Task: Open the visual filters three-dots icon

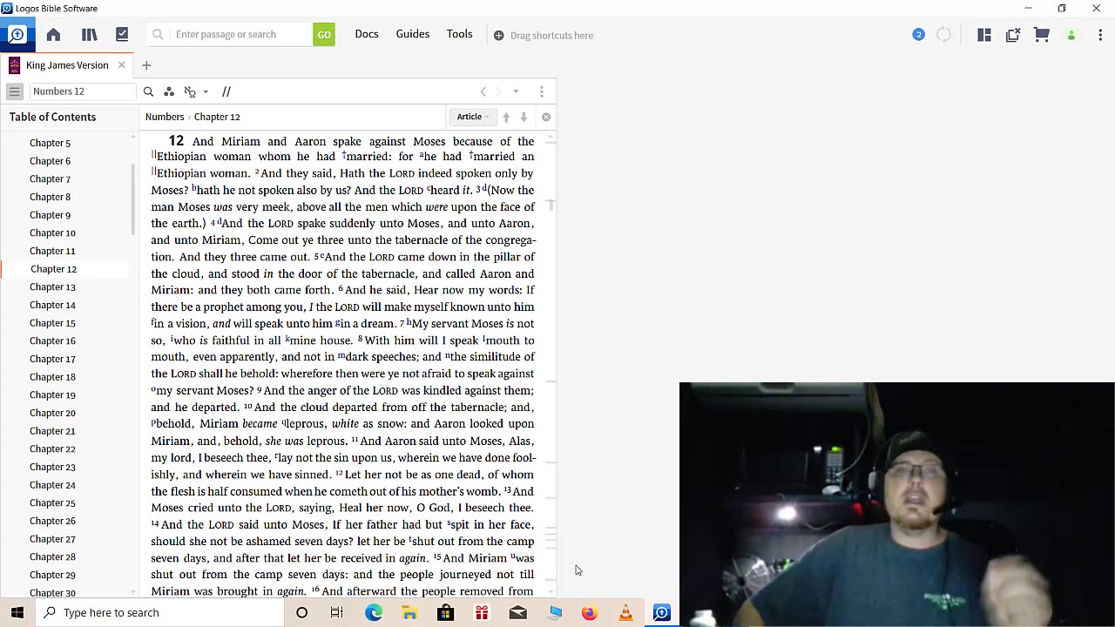Action: [169, 91]
